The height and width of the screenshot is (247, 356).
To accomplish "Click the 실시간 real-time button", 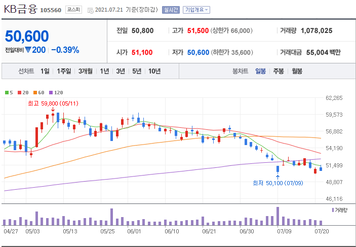I will 171,10.
